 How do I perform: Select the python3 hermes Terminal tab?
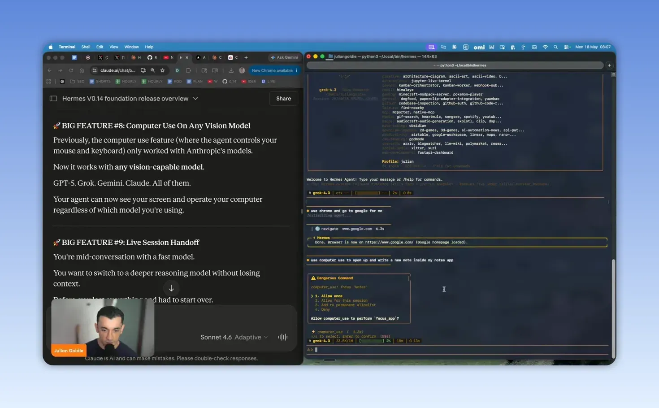pos(455,65)
